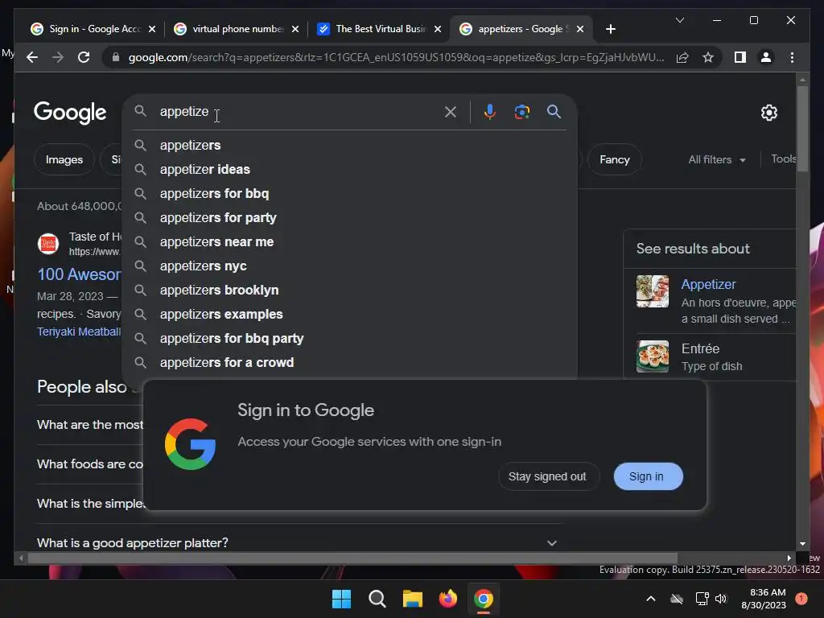Close the 'Sign in - Google Accounts' tab
Screen dimensions: 824x618
152,29
